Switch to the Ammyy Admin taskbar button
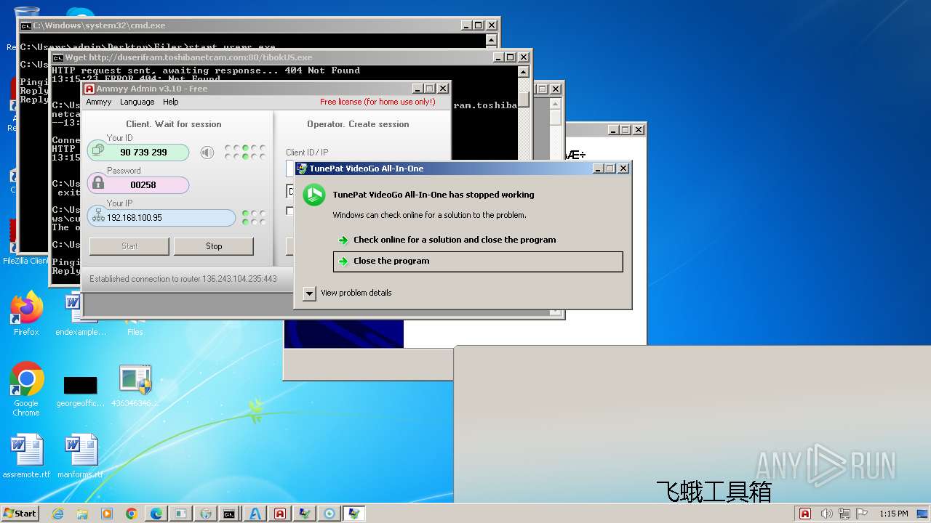Screen dimensions: 931x523 279,514
